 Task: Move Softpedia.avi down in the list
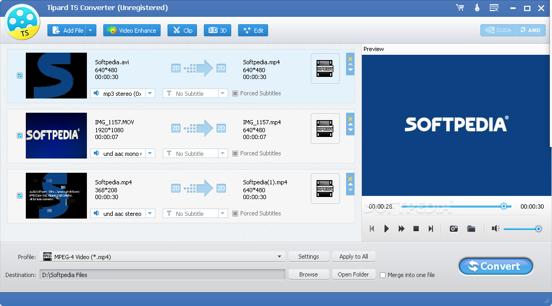(x=350, y=70)
